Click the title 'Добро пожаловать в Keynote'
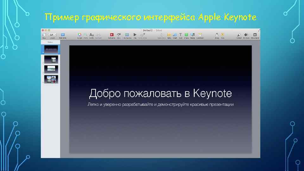Viewport: 304px width, 171px height. coord(160,93)
